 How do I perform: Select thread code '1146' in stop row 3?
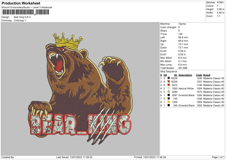point(199,85)
